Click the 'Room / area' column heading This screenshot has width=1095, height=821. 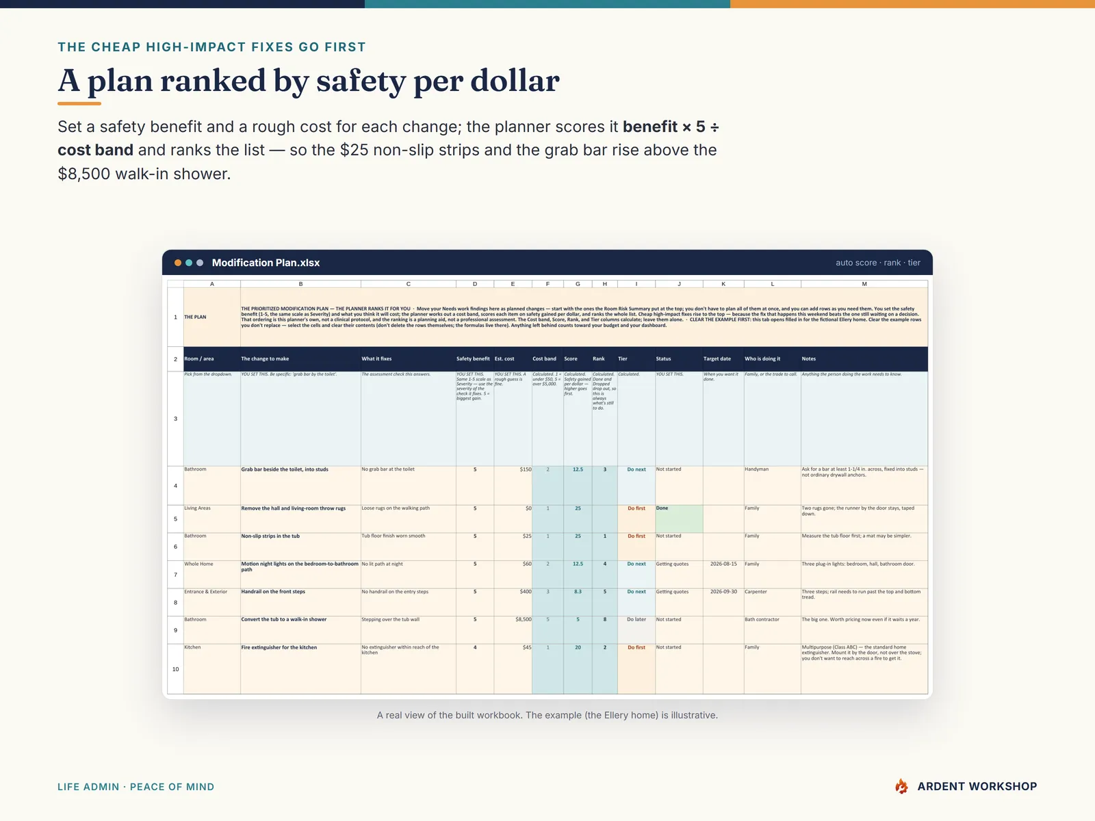[x=212, y=359]
